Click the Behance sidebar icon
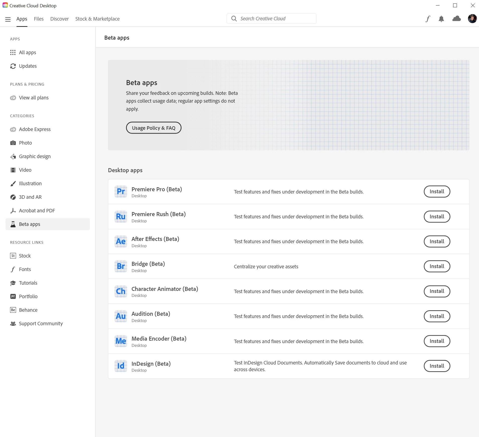Image resolution: width=479 pixels, height=437 pixels. click(x=13, y=310)
